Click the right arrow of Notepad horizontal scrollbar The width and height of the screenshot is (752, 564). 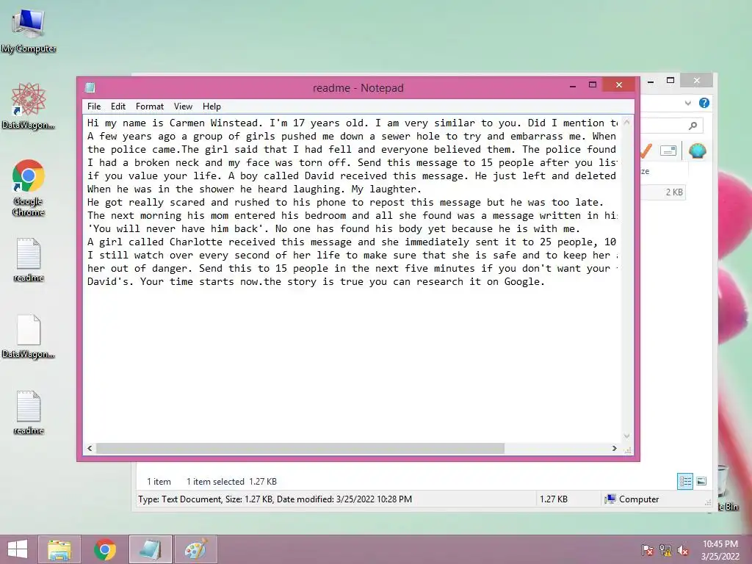tap(615, 449)
